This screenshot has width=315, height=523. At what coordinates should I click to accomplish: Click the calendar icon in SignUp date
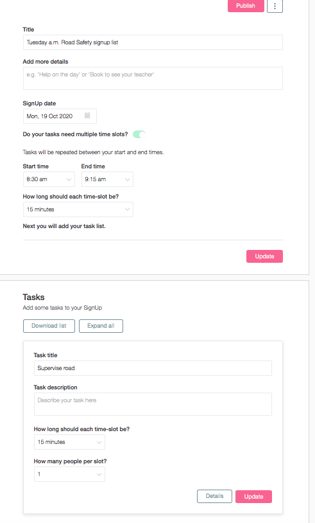pyautogui.click(x=87, y=116)
